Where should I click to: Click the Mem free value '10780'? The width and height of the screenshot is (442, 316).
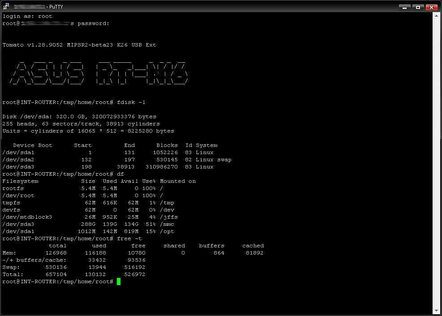click(137, 253)
